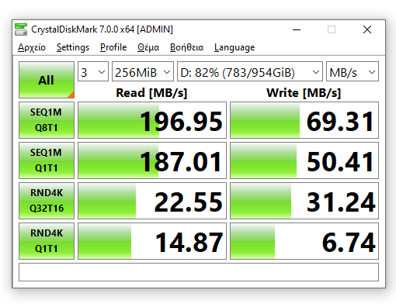Click the 6.74 RND4K Q1T1 write result

click(x=304, y=241)
